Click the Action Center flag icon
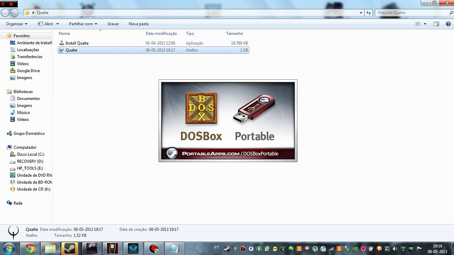Viewport: 454px width, 255px height. (x=419, y=249)
